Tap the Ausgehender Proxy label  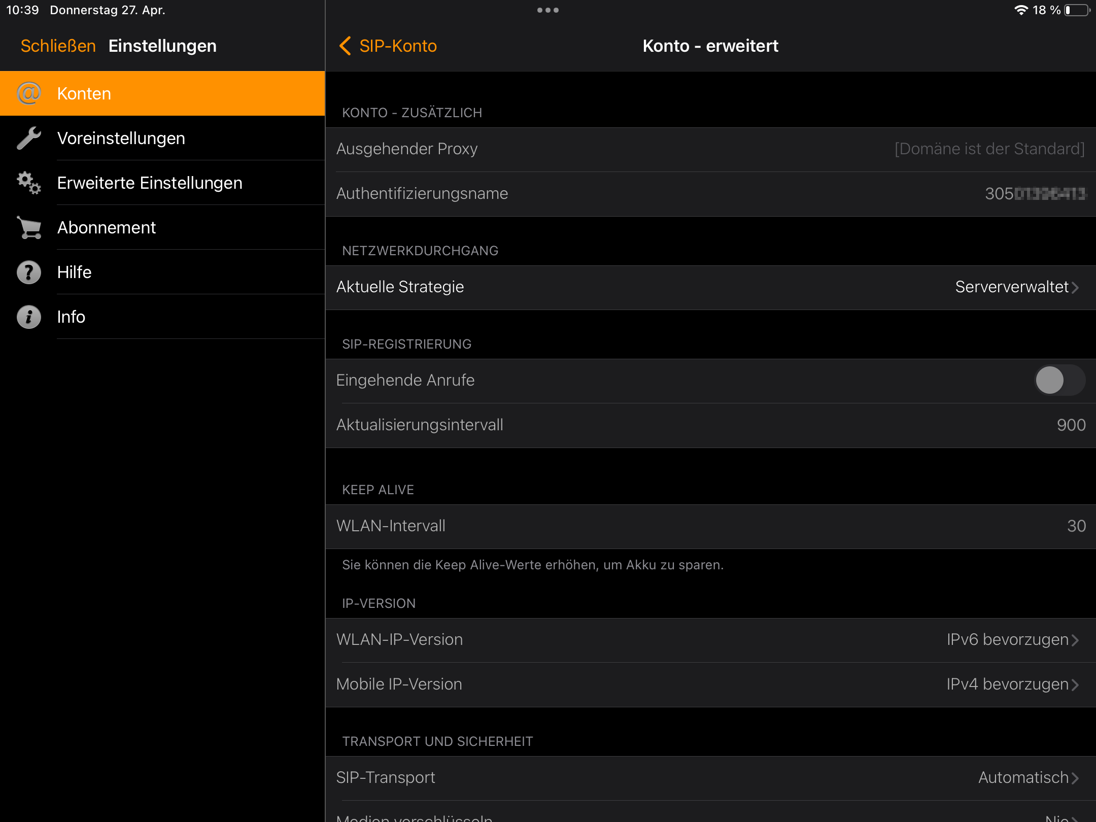(407, 149)
